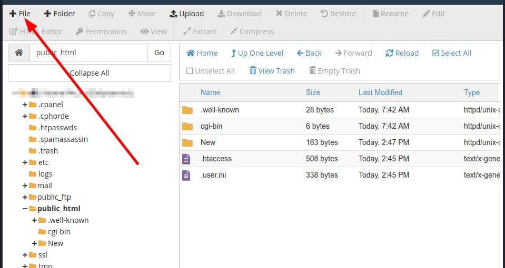
Task: Reload the file listing
Action: (402, 53)
